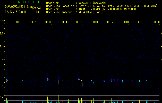The height and width of the screenshot is (103, 162).
Task: Click the strong meteor echo at 0313
Action: [x=48, y=79]
